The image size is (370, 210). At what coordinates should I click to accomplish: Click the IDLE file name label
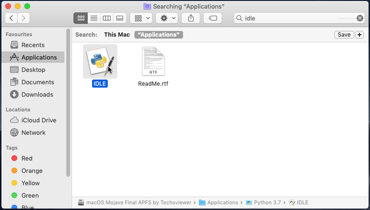[x=100, y=84]
